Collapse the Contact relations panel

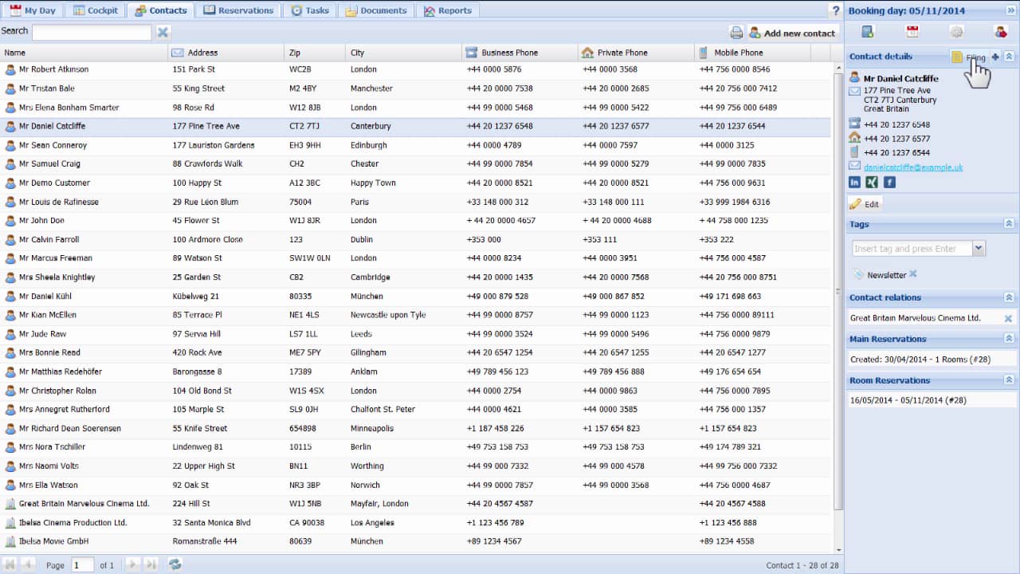(1009, 297)
